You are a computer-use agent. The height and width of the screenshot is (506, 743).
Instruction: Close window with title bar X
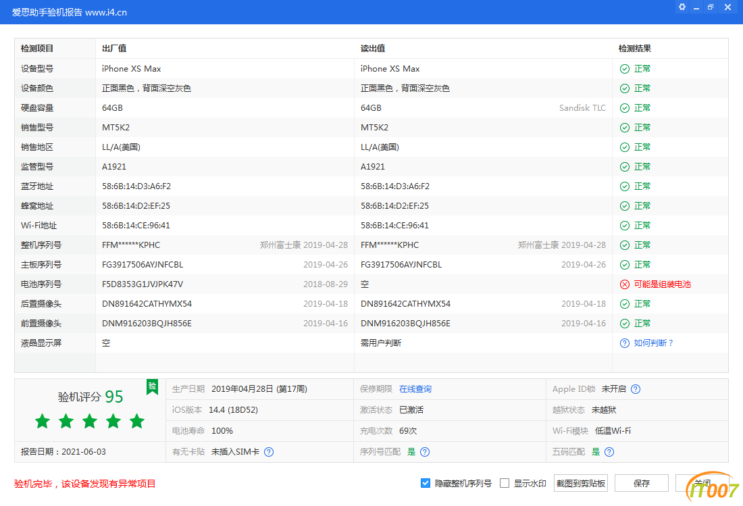(728, 7)
